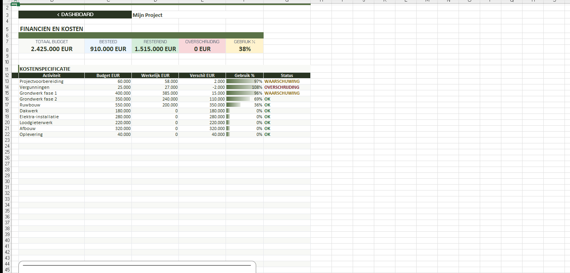Viewport: 570px width, 273px height.
Task: Click the Activiteit column header
Action: [51, 75]
